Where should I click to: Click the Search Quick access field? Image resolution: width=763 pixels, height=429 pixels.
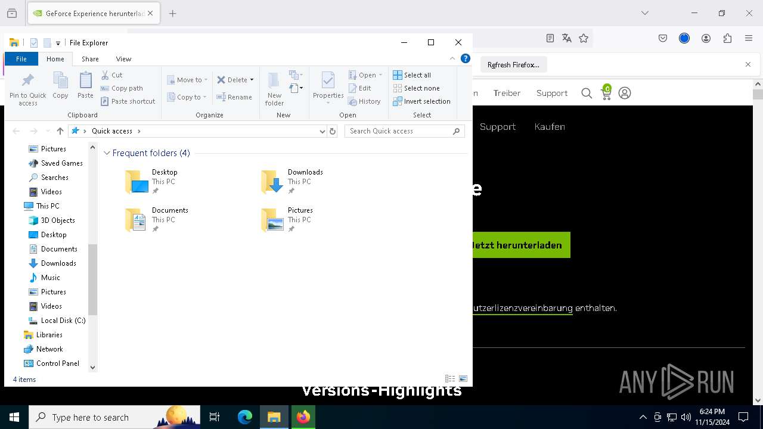click(x=404, y=131)
